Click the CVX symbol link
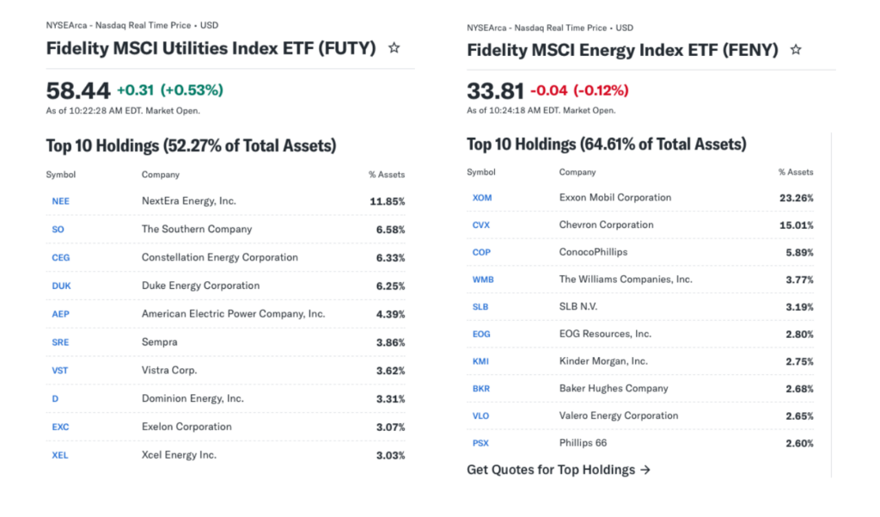The width and height of the screenshot is (880, 517). [x=481, y=225]
